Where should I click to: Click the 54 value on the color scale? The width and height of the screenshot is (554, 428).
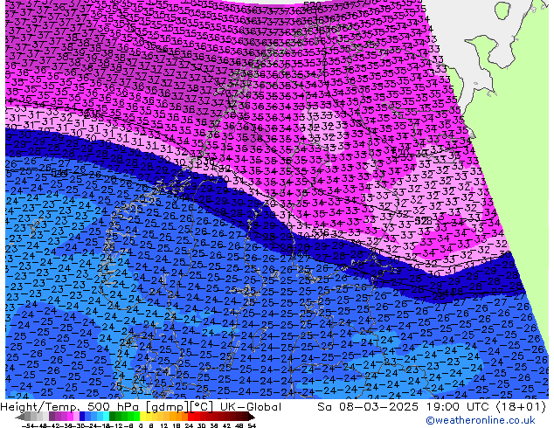click(252, 425)
